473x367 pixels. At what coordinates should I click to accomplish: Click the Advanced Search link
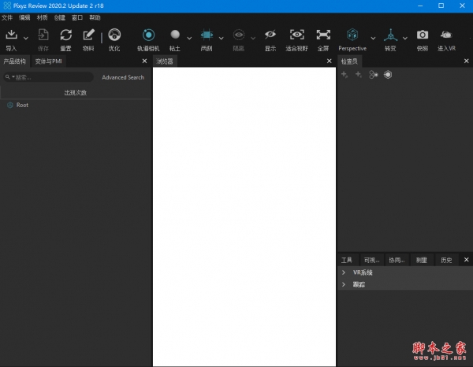click(x=123, y=77)
